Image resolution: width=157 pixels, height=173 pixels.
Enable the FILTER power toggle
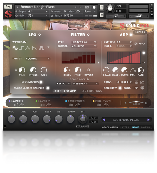(88, 35)
